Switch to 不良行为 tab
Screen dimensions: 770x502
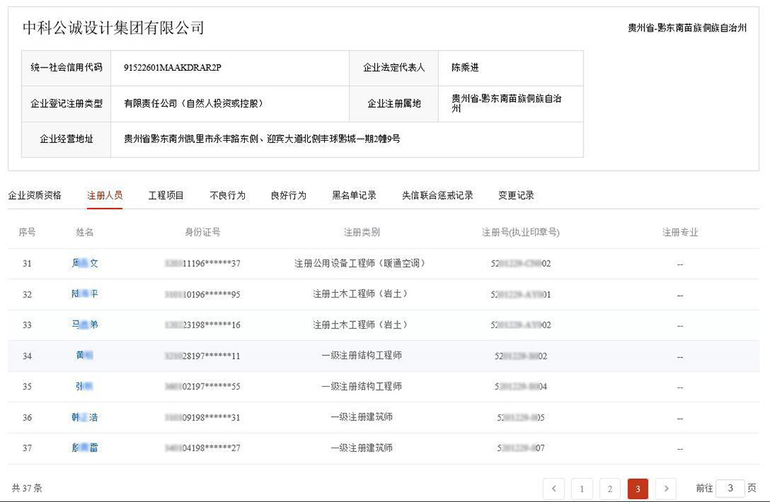tap(227, 195)
